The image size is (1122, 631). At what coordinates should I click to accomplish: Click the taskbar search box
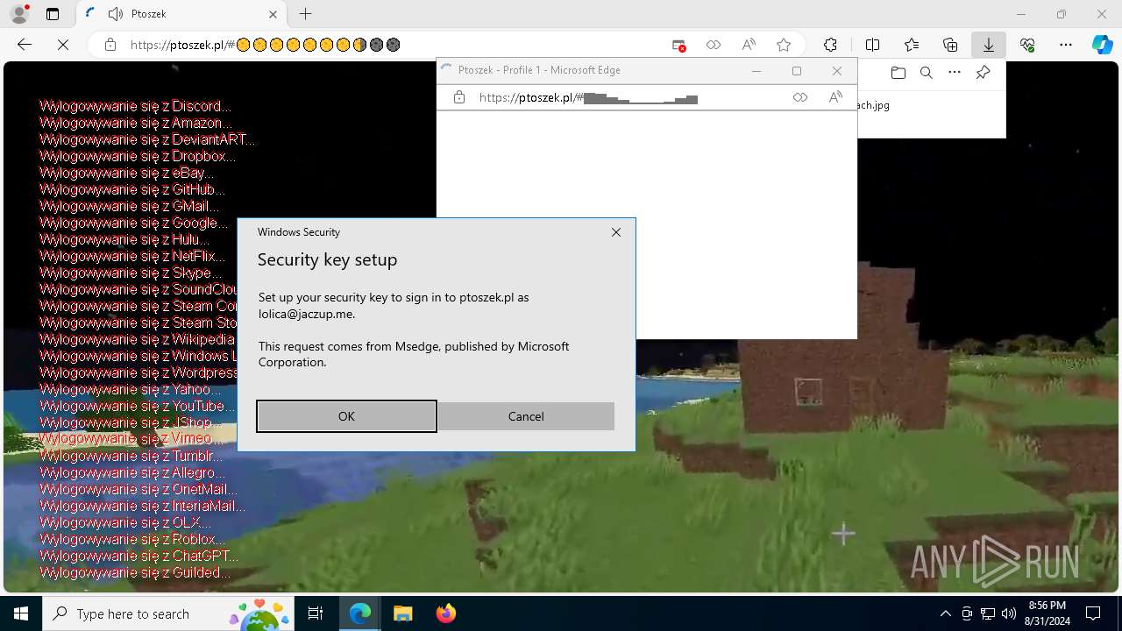[x=168, y=613]
